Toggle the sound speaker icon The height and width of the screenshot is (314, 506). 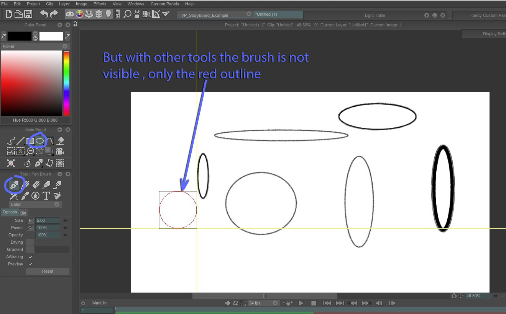tap(227, 303)
